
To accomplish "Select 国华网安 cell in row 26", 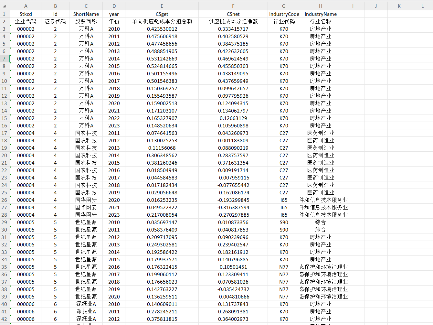I will tap(86, 200).
